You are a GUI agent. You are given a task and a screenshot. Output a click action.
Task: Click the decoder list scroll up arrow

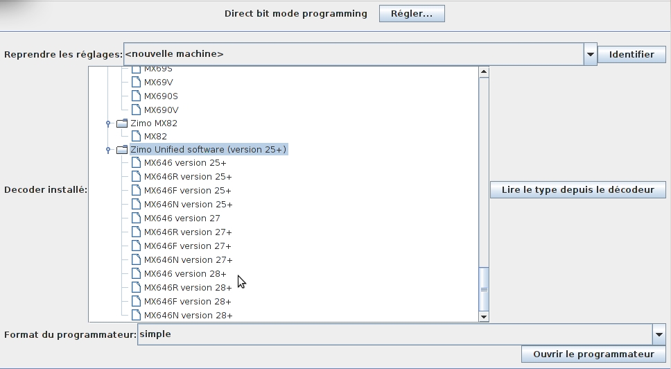(484, 72)
